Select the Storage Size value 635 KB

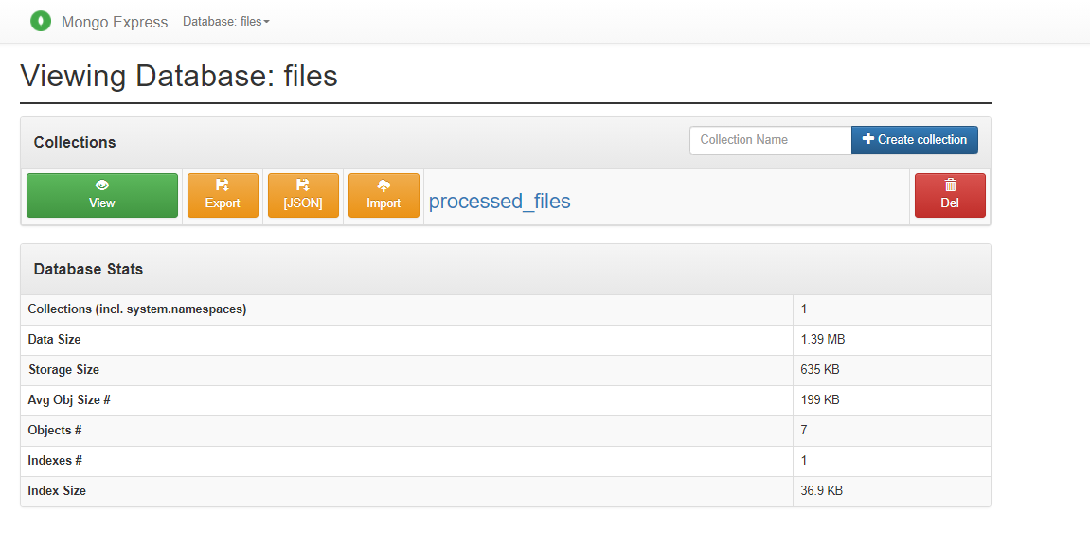point(819,369)
